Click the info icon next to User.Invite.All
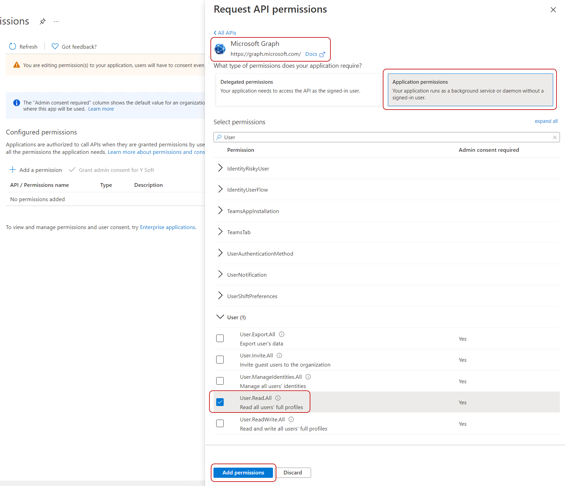The height and width of the screenshot is (486, 565). pyautogui.click(x=279, y=355)
